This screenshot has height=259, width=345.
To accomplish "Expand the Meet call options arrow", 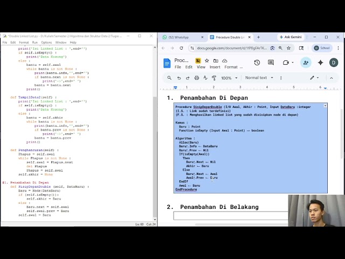I will click(293, 63).
